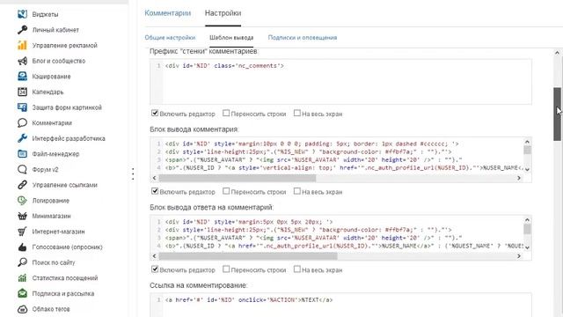
Task: Go to Файл-менеджер sidebar link
Action: pyautogui.click(x=55, y=154)
